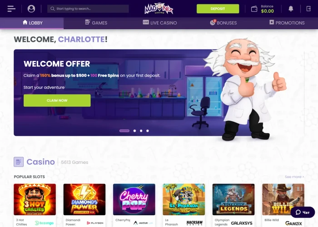Click the logout door icon
The height and width of the screenshot is (227, 318).
point(308,9)
